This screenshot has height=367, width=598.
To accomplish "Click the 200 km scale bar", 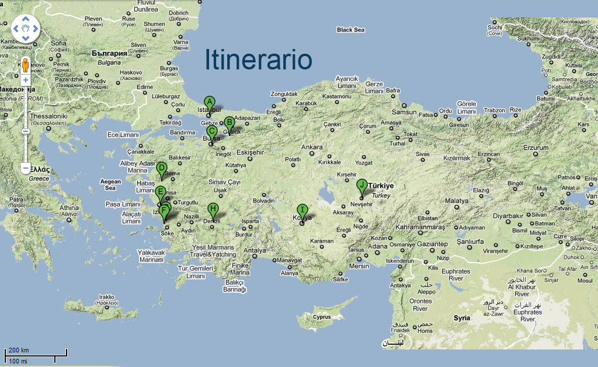I will pyautogui.click(x=36, y=352).
